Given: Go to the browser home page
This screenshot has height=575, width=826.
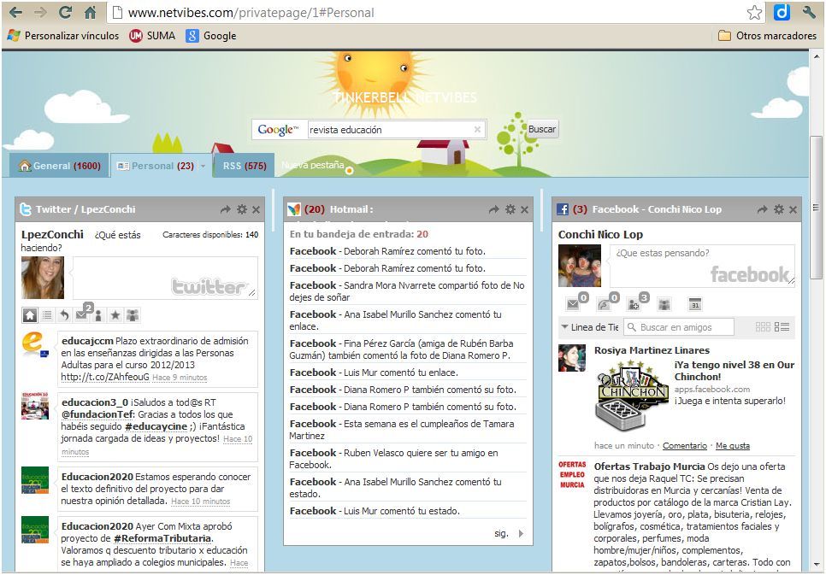Looking at the screenshot, I should click(90, 12).
